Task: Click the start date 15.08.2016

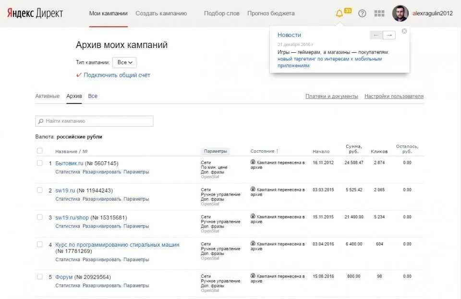Action: (323, 276)
